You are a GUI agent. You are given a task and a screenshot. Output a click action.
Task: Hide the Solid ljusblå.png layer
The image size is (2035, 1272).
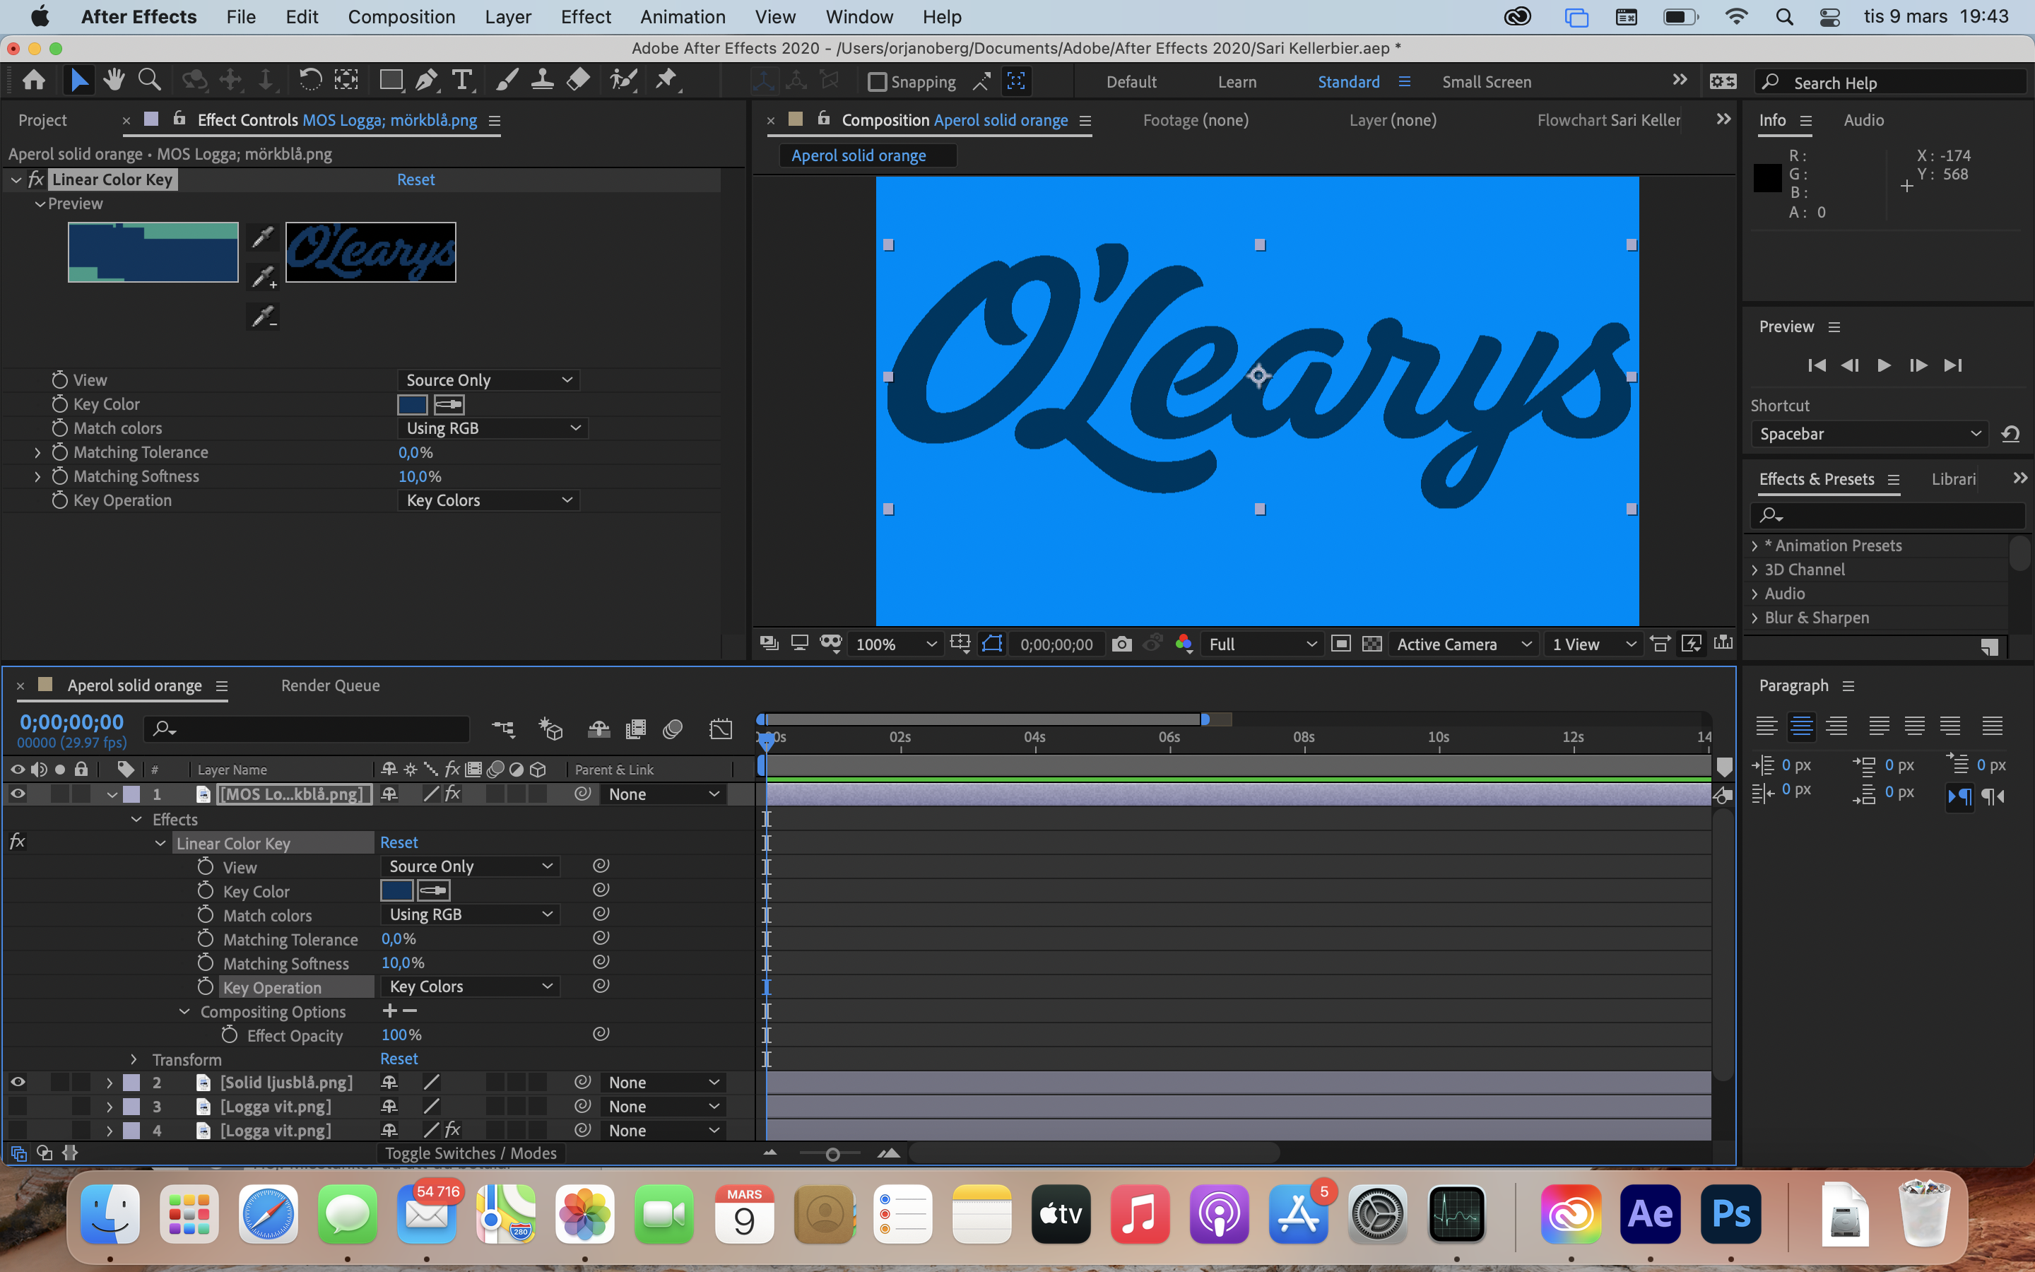tap(18, 1083)
